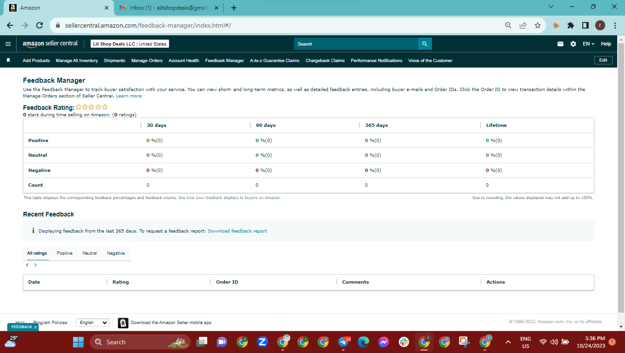Open the browser zoom magnifier icon
Screen dimensions: 625x353
coord(508,25)
